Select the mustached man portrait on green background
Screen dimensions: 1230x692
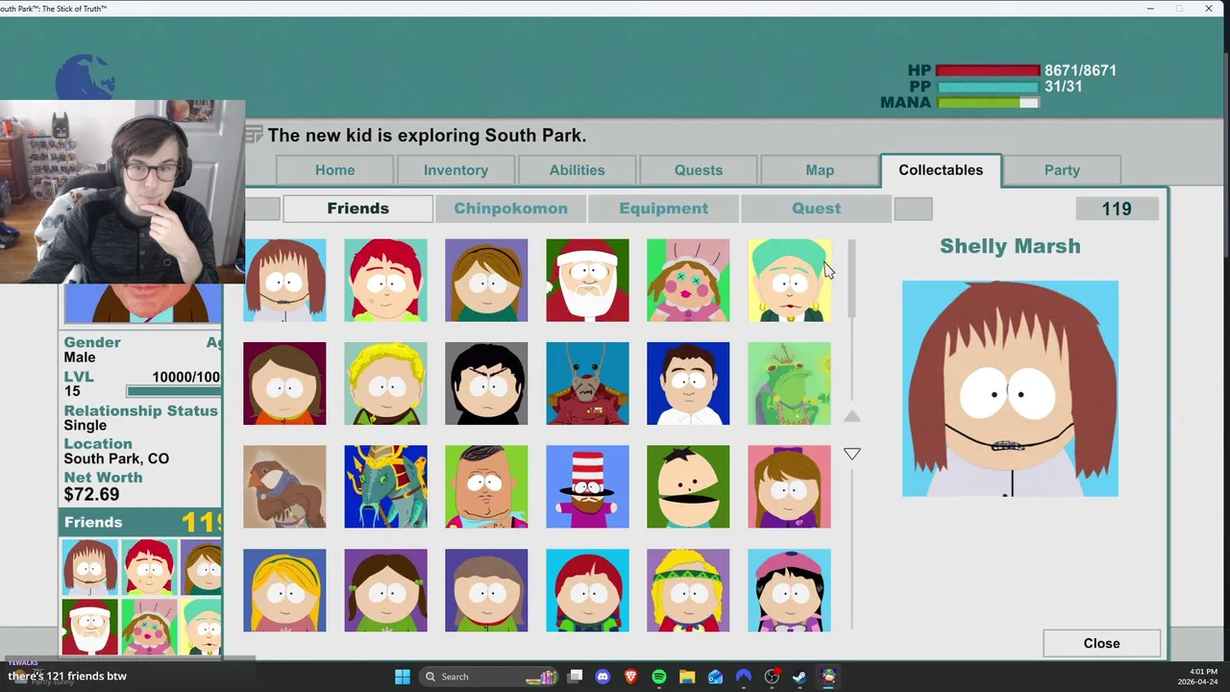coord(688,486)
